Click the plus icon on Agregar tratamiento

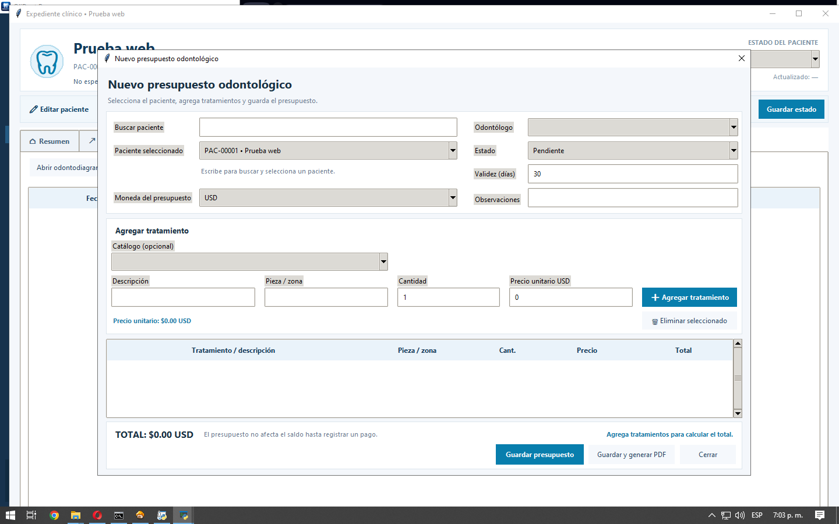click(x=655, y=298)
